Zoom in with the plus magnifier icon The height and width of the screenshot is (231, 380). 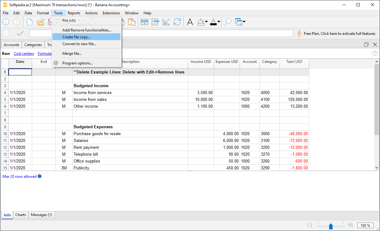pos(351,225)
